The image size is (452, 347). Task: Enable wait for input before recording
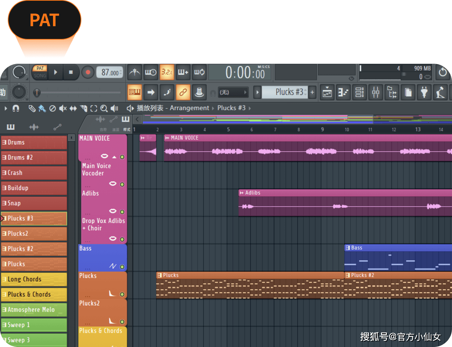[151, 72]
